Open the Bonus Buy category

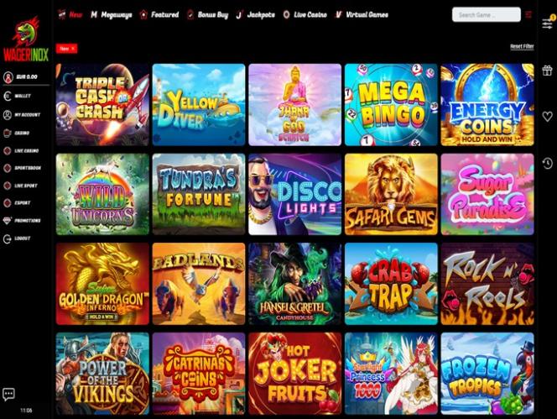208,15
